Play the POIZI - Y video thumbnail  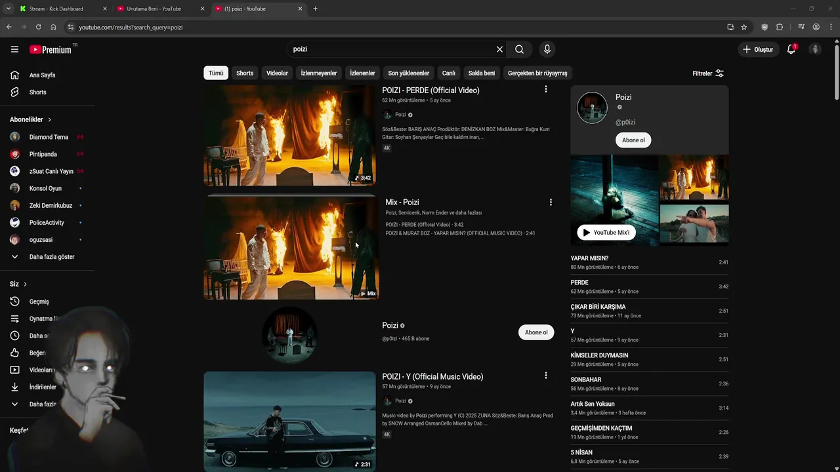point(289,422)
